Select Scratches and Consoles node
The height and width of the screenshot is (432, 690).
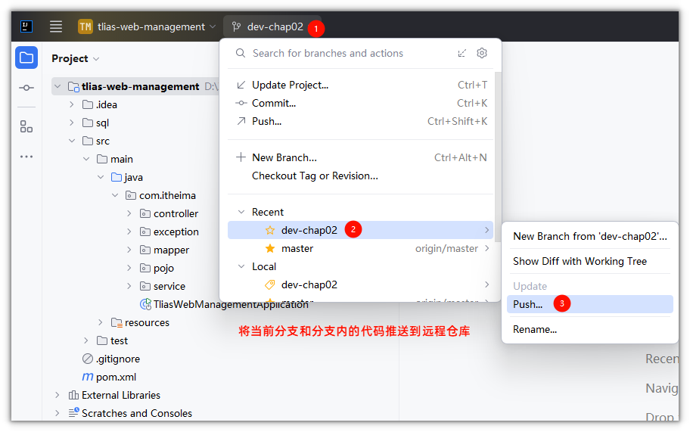point(137,413)
